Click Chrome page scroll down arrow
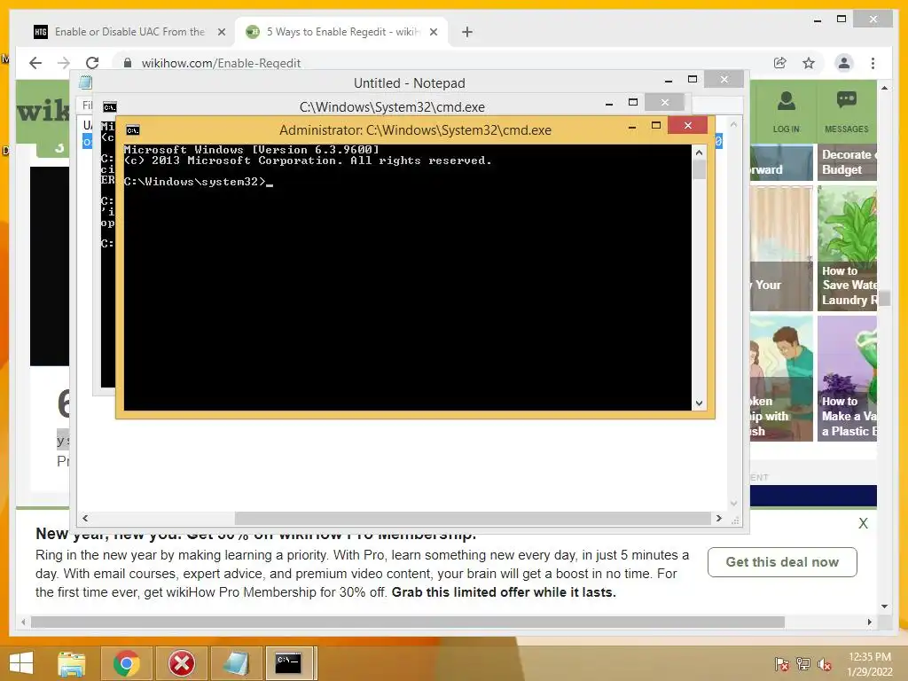 point(884,607)
